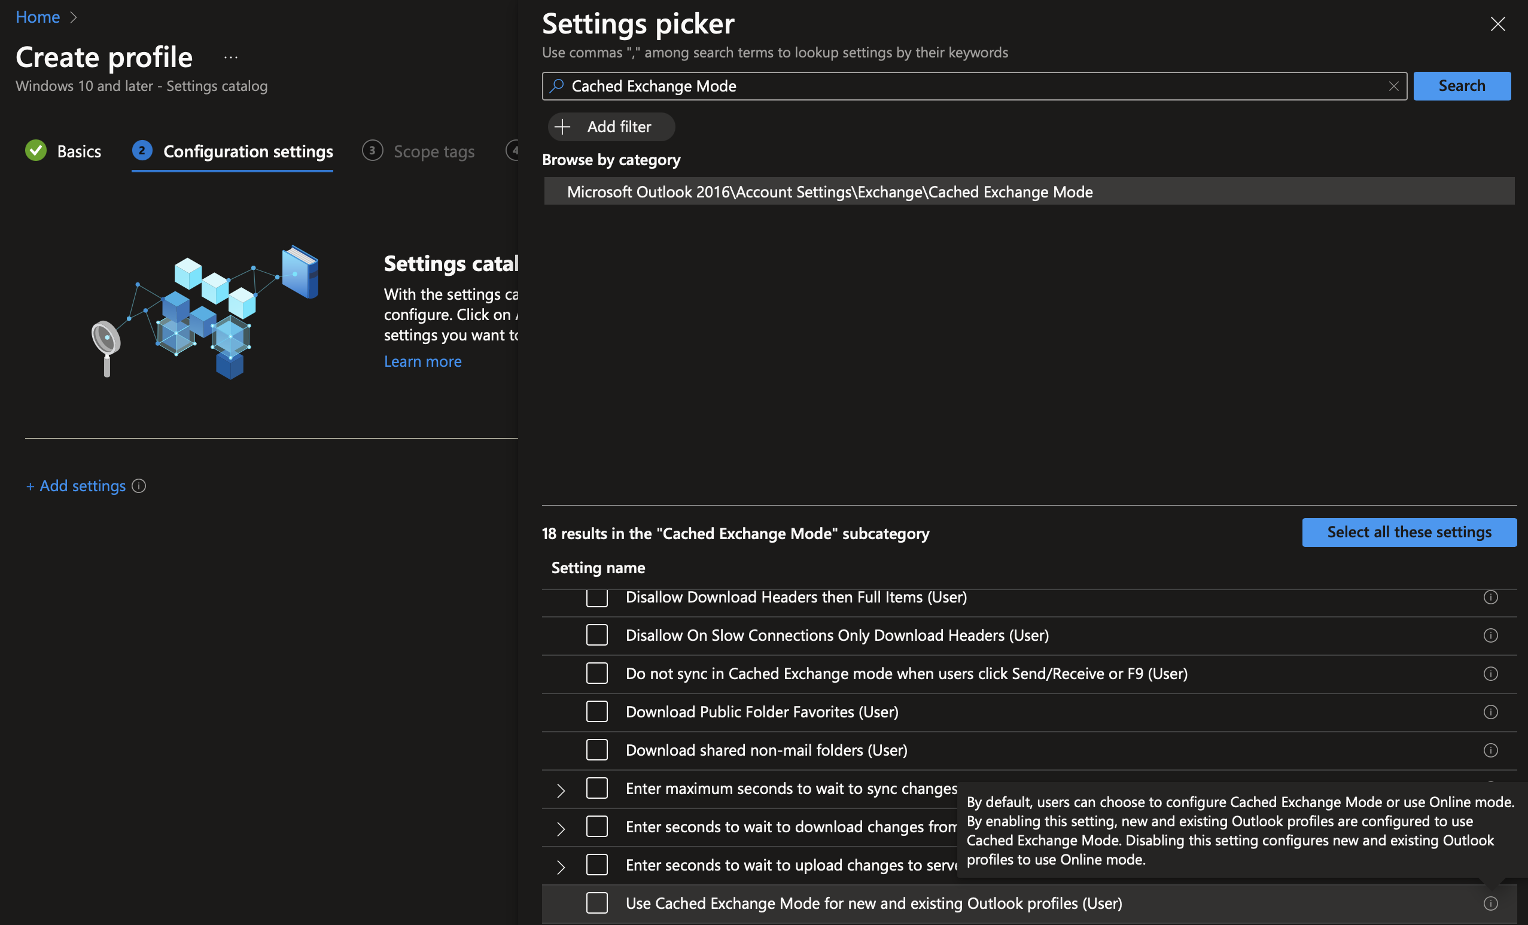Click the info icon beside Disallow Download Headers then Full Items
The image size is (1528, 925).
pos(1491,597)
